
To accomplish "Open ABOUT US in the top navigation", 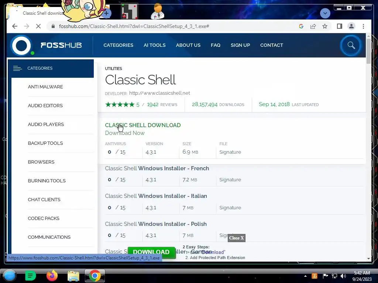I will (x=188, y=45).
